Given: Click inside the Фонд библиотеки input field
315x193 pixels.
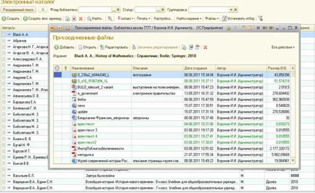Looking at the screenshot, I should [95, 10].
